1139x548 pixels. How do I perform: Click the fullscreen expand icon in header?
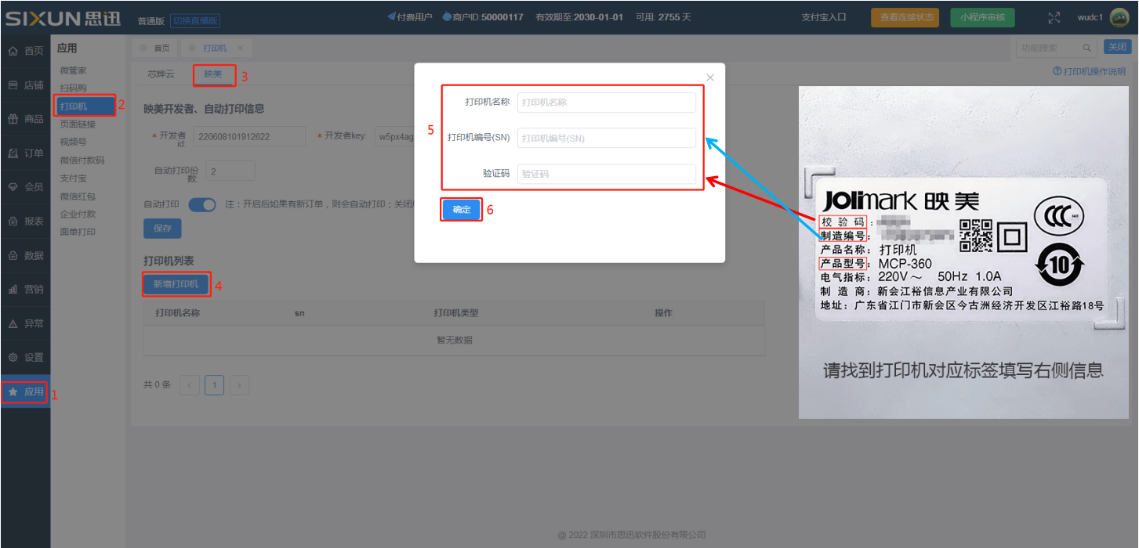pyautogui.click(x=1054, y=17)
